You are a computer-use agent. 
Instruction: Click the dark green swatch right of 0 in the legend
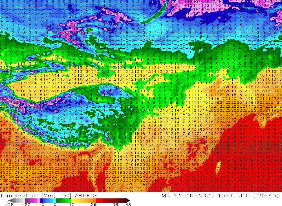click(57, 200)
